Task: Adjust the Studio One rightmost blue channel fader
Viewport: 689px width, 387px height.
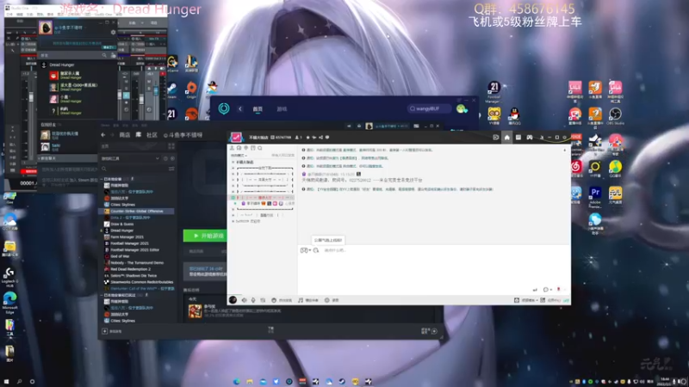Action: point(156,90)
